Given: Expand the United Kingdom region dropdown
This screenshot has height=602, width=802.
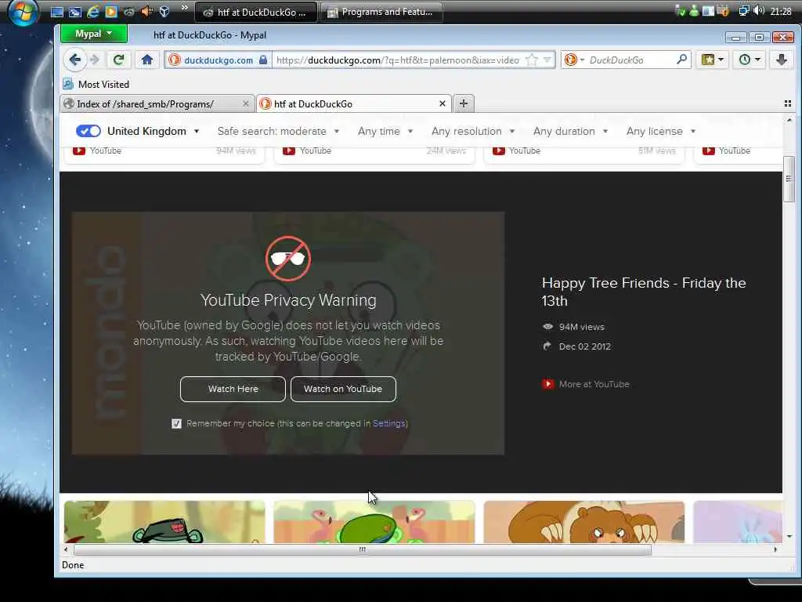Looking at the screenshot, I should (153, 131).
